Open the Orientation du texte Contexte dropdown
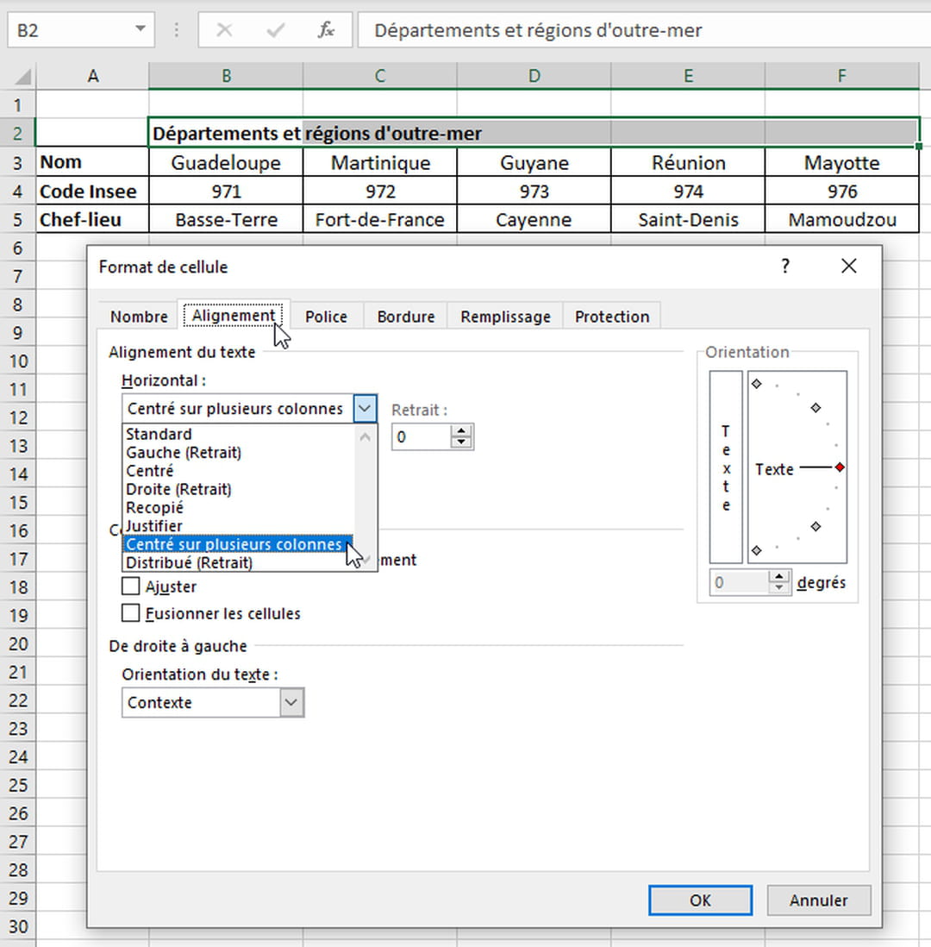 pos(291,702)
